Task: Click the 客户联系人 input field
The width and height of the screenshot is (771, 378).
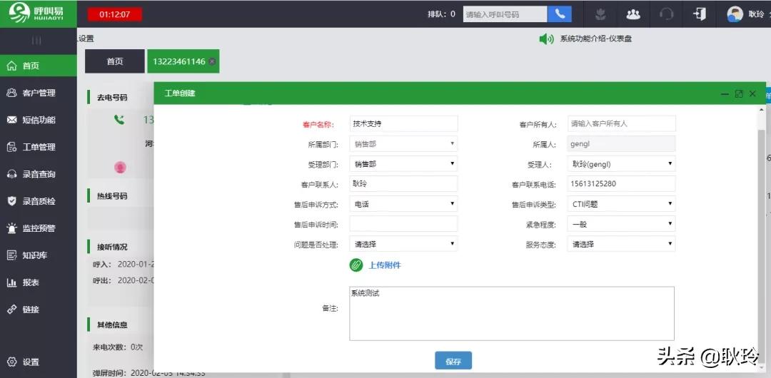Action: [403, 184]
